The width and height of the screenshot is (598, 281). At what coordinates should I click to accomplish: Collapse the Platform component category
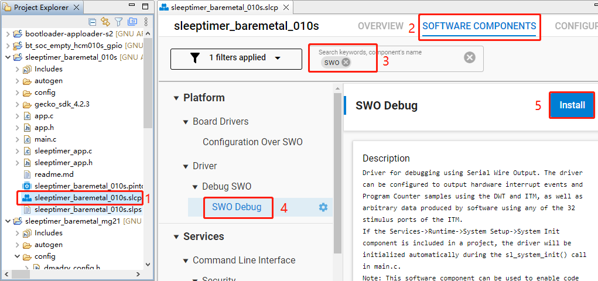(x=176, y=98)
